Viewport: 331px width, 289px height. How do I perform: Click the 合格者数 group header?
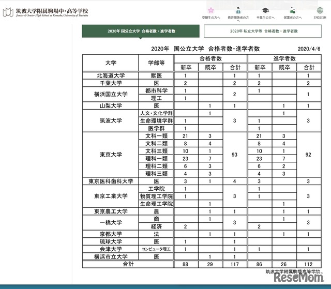[210, 58]
